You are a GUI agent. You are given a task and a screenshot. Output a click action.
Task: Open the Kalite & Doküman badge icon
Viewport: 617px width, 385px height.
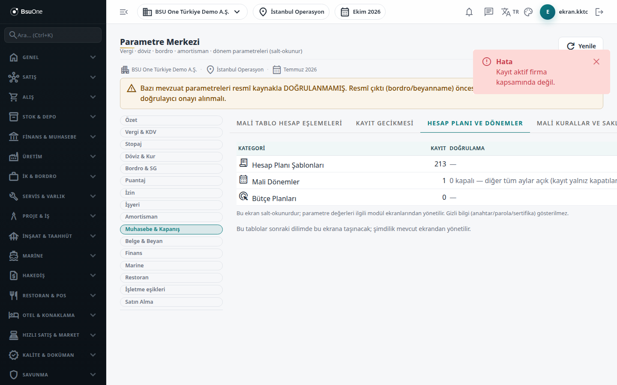point(14,355)
